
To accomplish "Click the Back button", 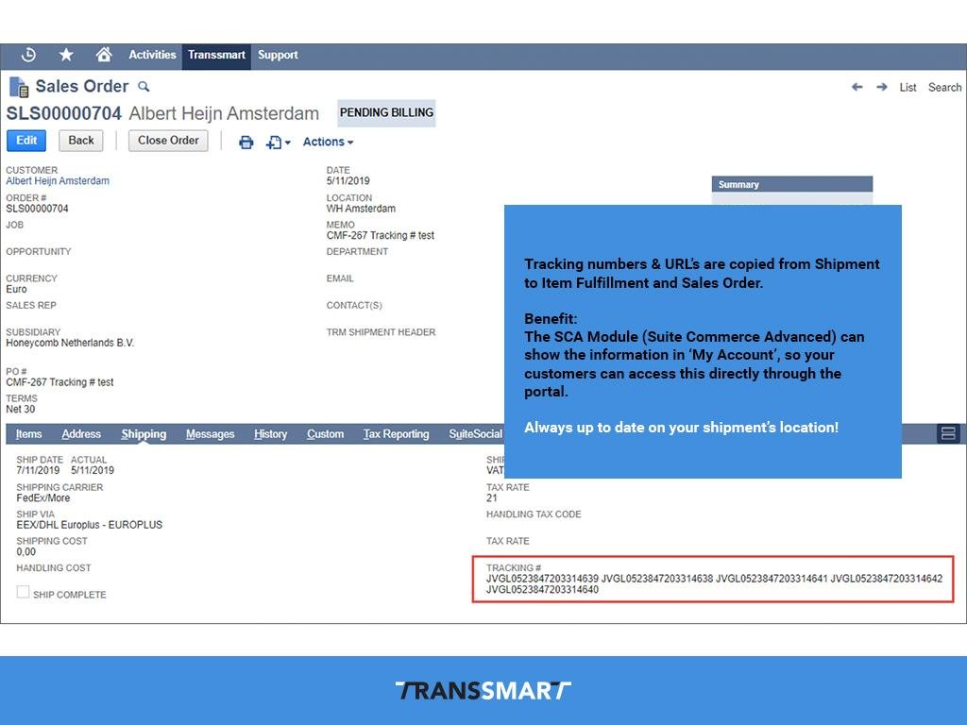I will [81, 141].
